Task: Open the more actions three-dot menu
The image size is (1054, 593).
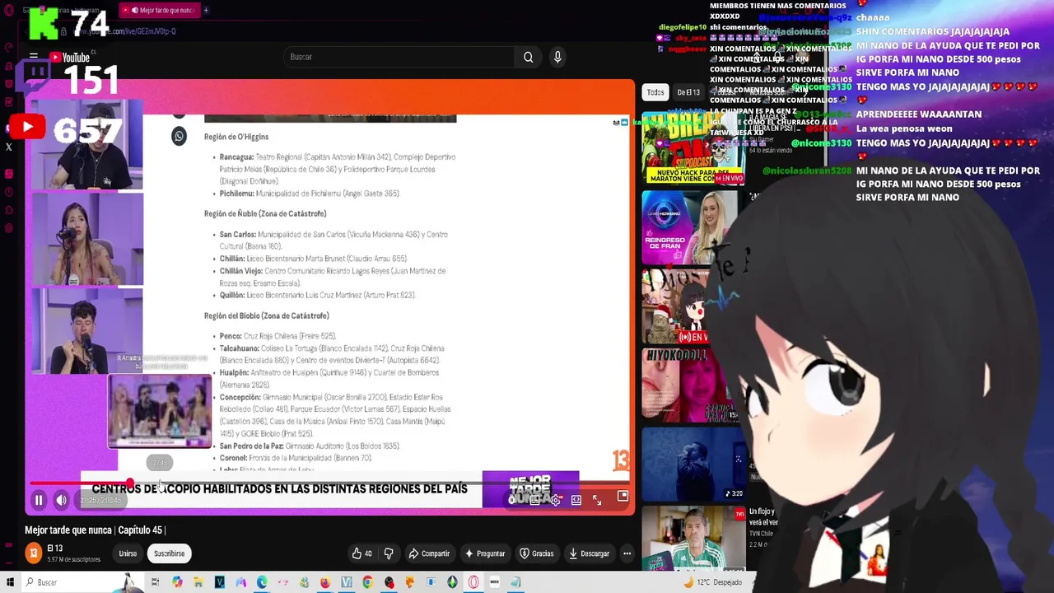Action: (x=627, y=553)
